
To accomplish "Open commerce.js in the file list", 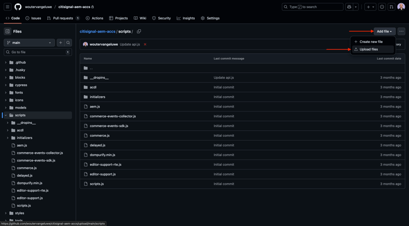I will point(100,136).
